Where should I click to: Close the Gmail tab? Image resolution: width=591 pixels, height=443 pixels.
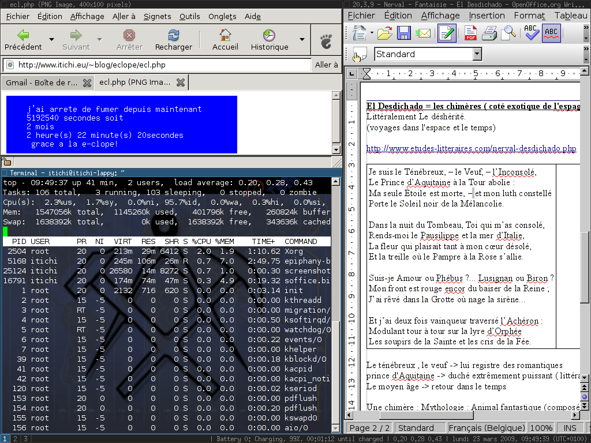(87, 83)
